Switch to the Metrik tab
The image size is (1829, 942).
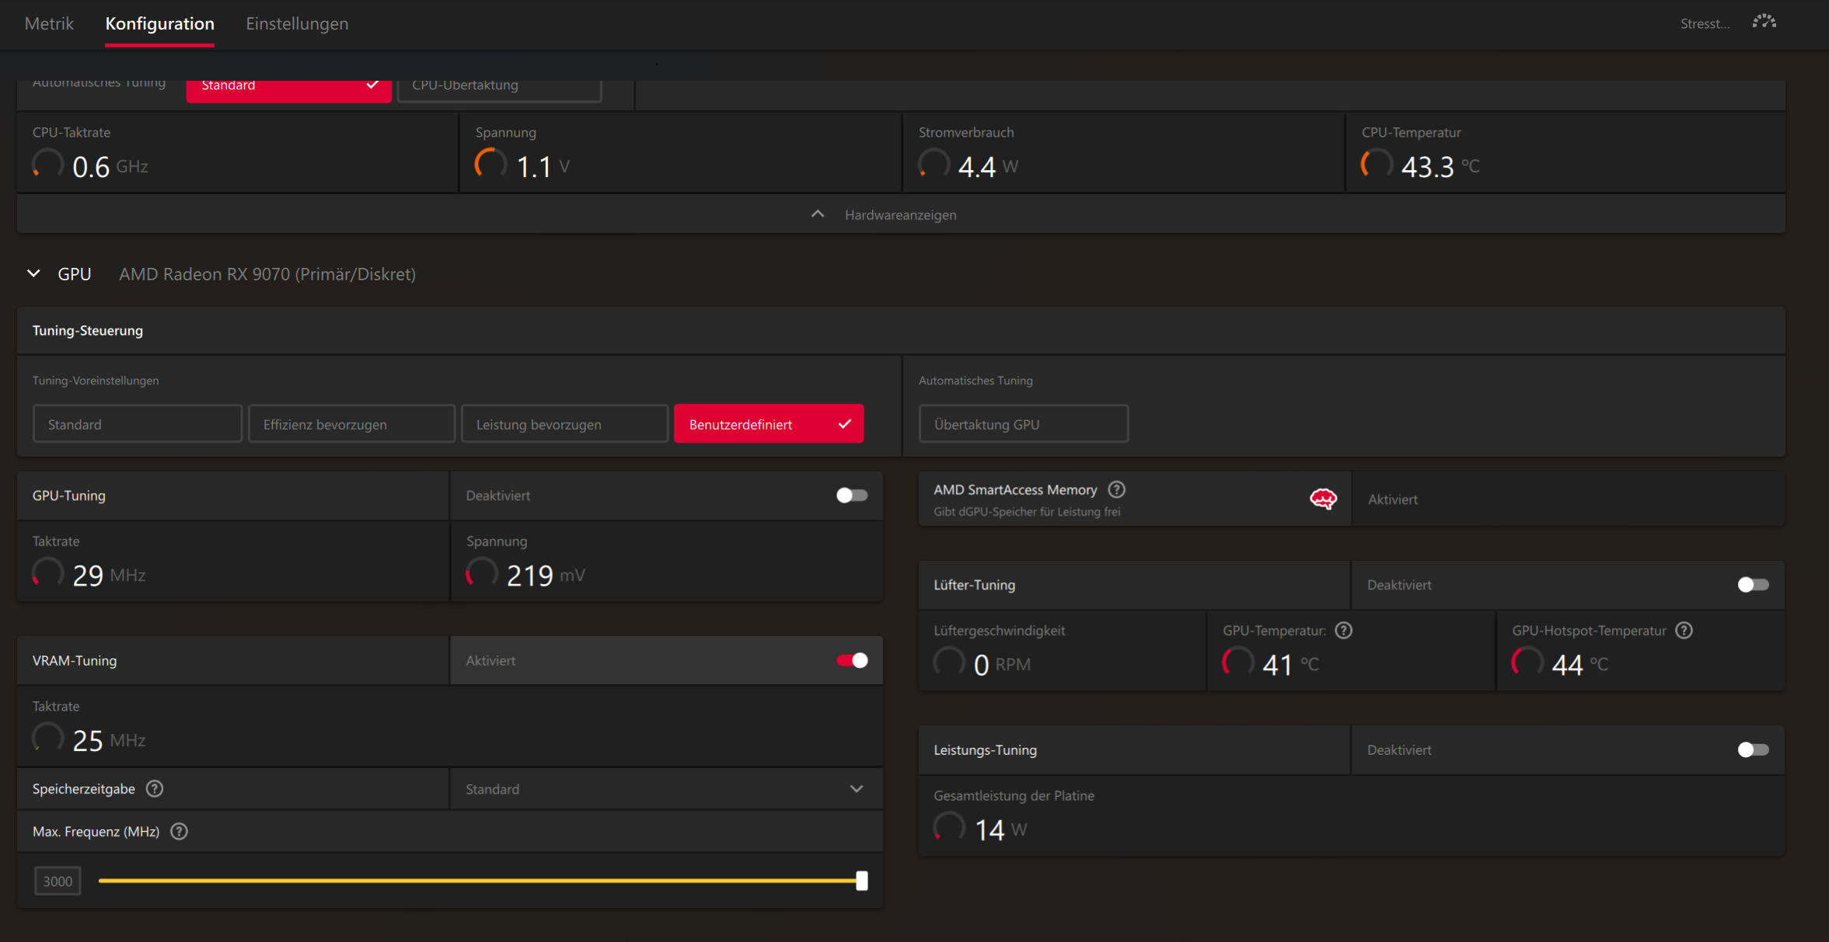[49, 23]
